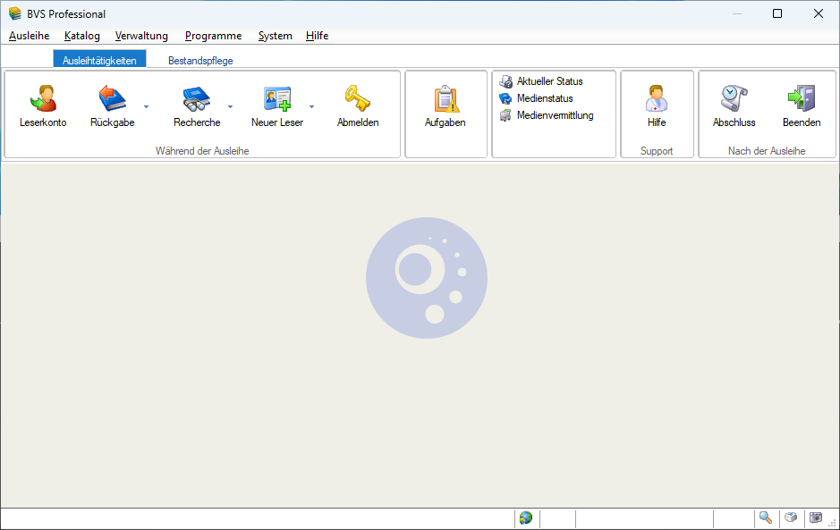The height and width of the screenshot is (530, 840).
Task: Open Medienvermittlung from the panel
Action: (x=555, y=115)
